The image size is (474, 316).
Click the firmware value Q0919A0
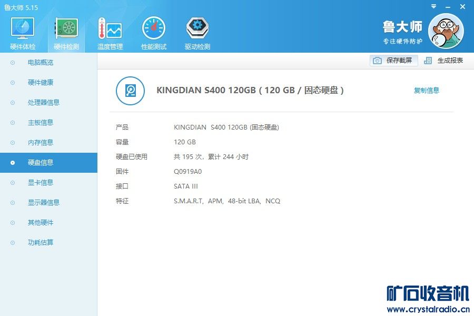point(187,172)
